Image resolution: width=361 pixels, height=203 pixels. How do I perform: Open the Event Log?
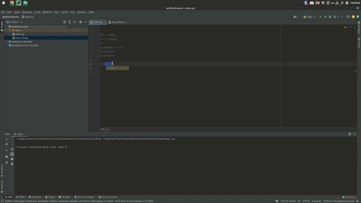point(349,197)
